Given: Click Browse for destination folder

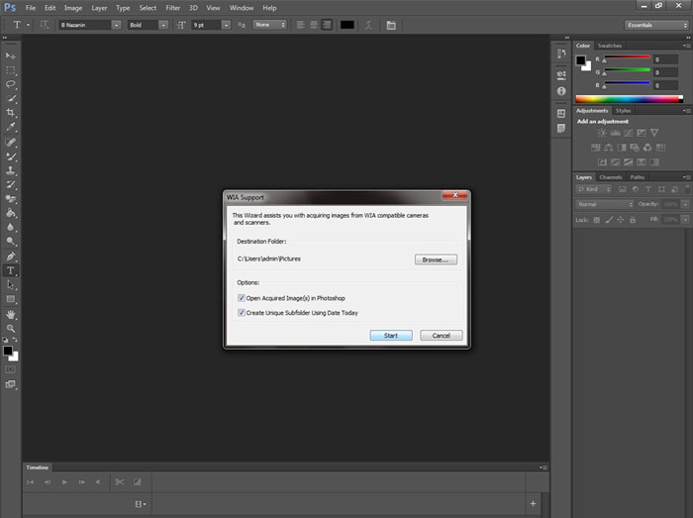Looking at the screenshot, I should pos(436,259).
